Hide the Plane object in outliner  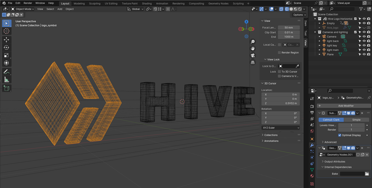pos(364,54)
